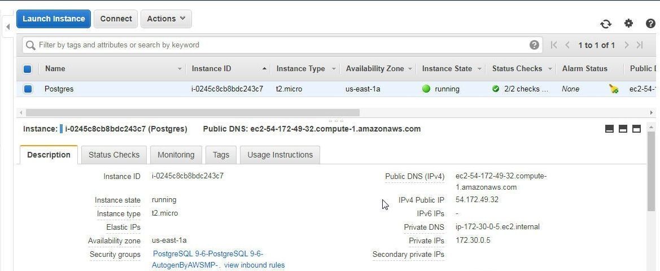The height and width of the screenshot is (271, 660).
Task: Uncheck the Postgres instance row checkbox
Action: pyautogui.click(x=28, y=89)
